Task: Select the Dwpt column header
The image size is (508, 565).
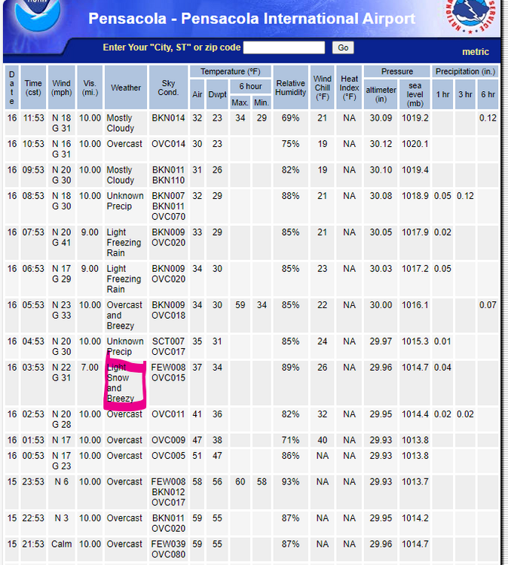Action: pos(217,94)
